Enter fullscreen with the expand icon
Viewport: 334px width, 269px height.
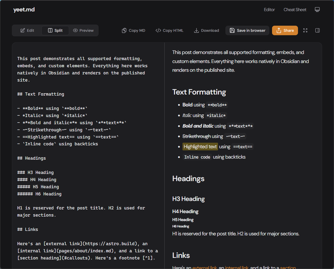[x=305, y=30]
